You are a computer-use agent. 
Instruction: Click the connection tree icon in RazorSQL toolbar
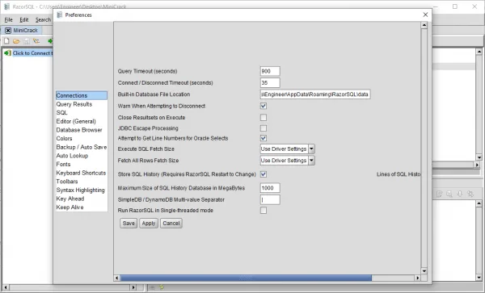(36, 40)
